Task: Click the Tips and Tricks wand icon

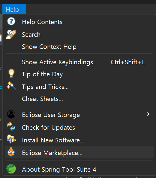Action: [x=11, y=86]
